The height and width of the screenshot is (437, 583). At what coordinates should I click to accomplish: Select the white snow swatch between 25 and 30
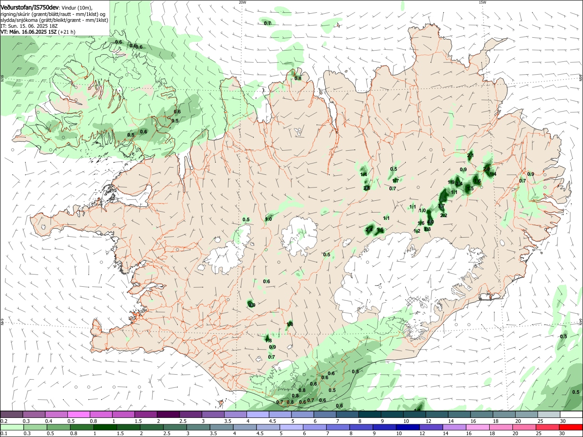point(549,414)
